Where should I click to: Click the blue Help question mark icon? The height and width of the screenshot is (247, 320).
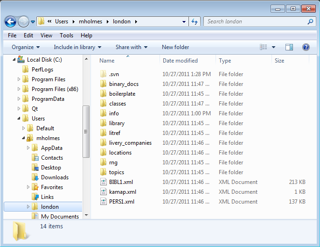click(306, 47)
